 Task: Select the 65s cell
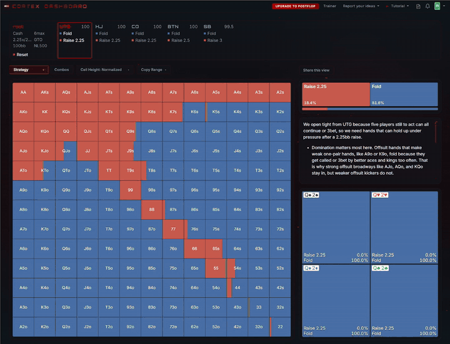pyautogui.click(x=216, y=248)
